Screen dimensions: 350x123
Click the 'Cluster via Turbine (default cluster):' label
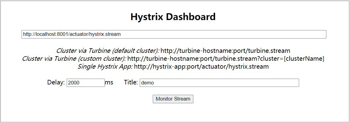108,50
